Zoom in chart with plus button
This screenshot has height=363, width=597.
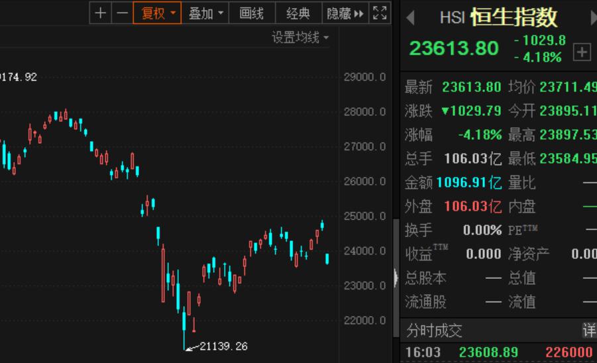pyautogui.click(x=101, y=13)
